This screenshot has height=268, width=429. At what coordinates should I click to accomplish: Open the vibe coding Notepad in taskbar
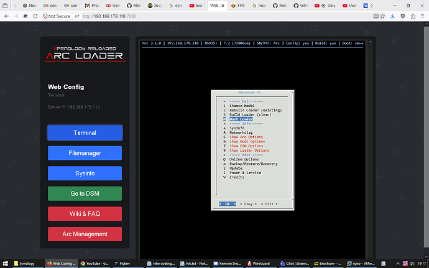pyautogui.click(x=162, y=264)
